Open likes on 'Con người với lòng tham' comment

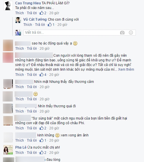click(x=43, y=74)
